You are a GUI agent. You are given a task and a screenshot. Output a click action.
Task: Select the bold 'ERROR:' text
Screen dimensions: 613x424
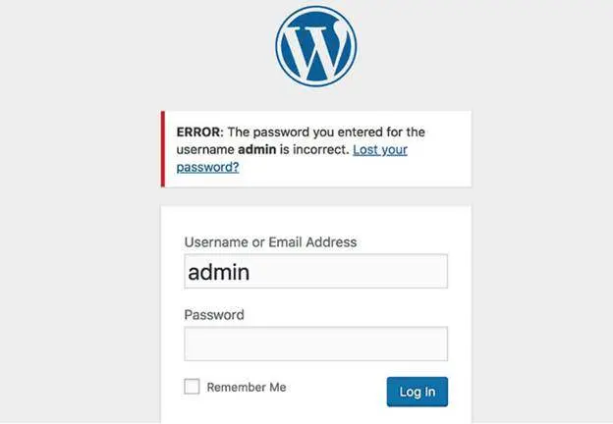pos(199,132)
